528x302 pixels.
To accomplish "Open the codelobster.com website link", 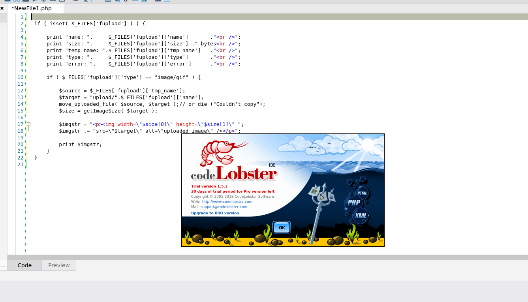I will point(227,201).
